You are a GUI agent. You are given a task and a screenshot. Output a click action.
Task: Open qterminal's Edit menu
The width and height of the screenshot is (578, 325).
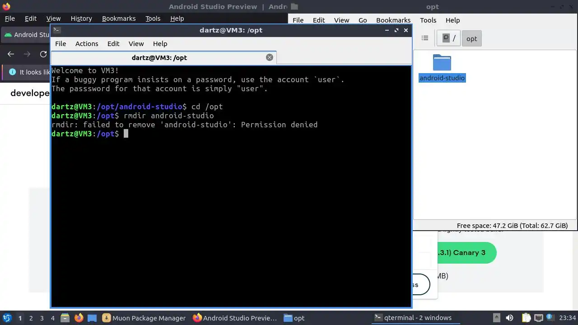pos(113,44)
